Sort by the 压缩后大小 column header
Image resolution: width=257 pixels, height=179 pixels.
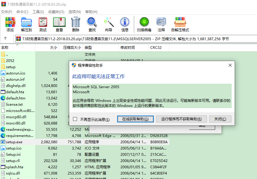coord(71,47)
